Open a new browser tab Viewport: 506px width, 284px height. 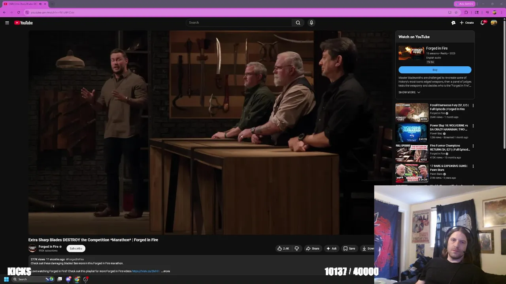pos(52,4)
